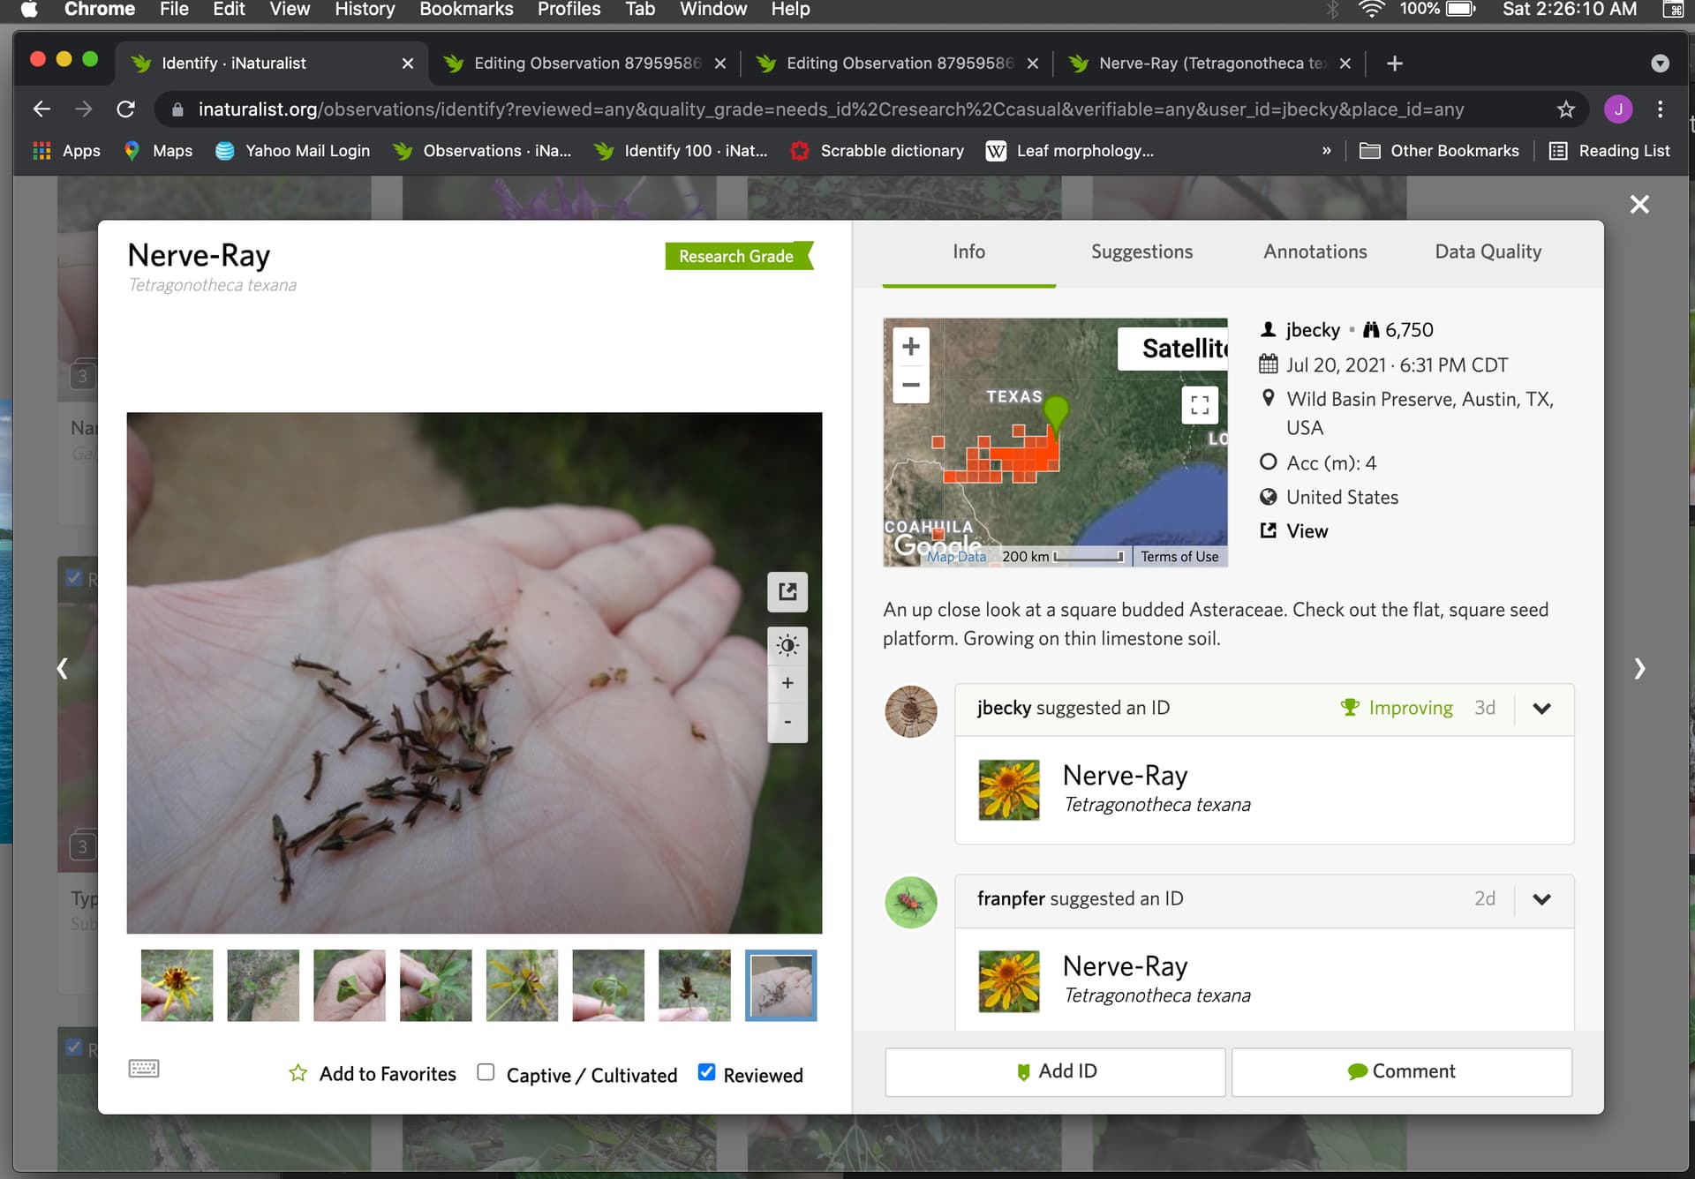1695x1179 pixels.
Task: Open photo in new window icon
Action: (787, 591)
